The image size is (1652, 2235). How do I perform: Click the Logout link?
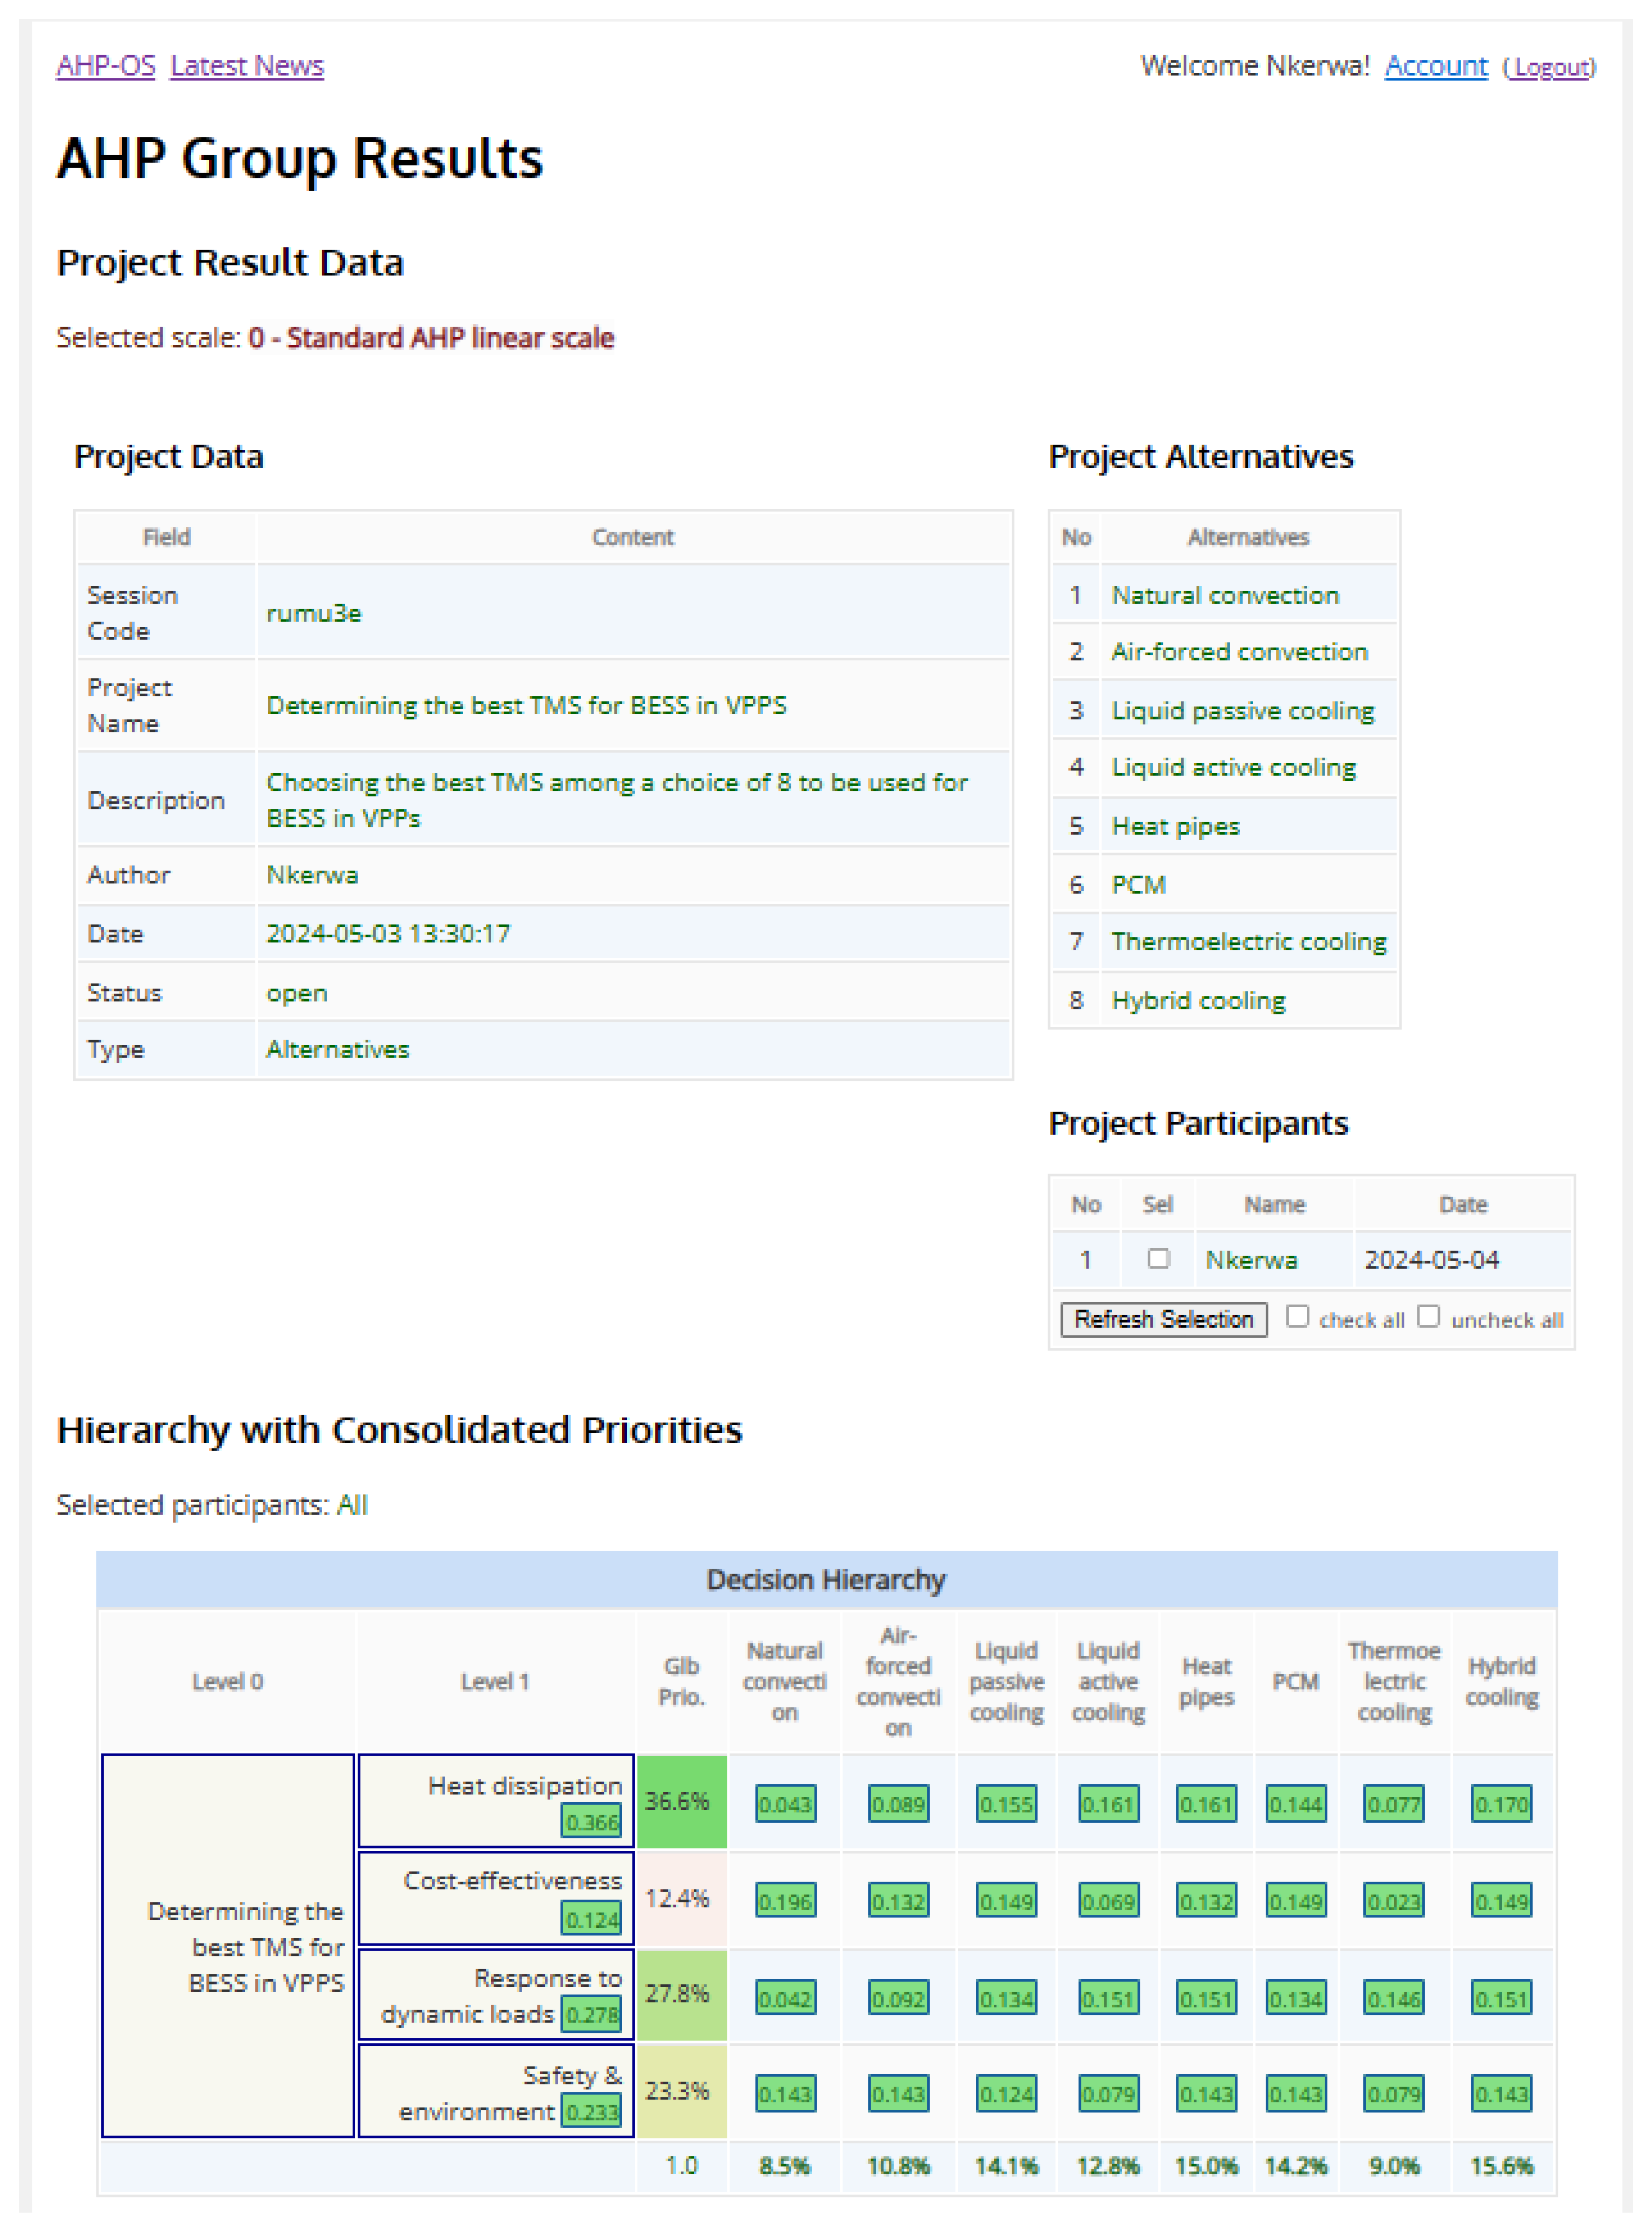click(1549, 67)
